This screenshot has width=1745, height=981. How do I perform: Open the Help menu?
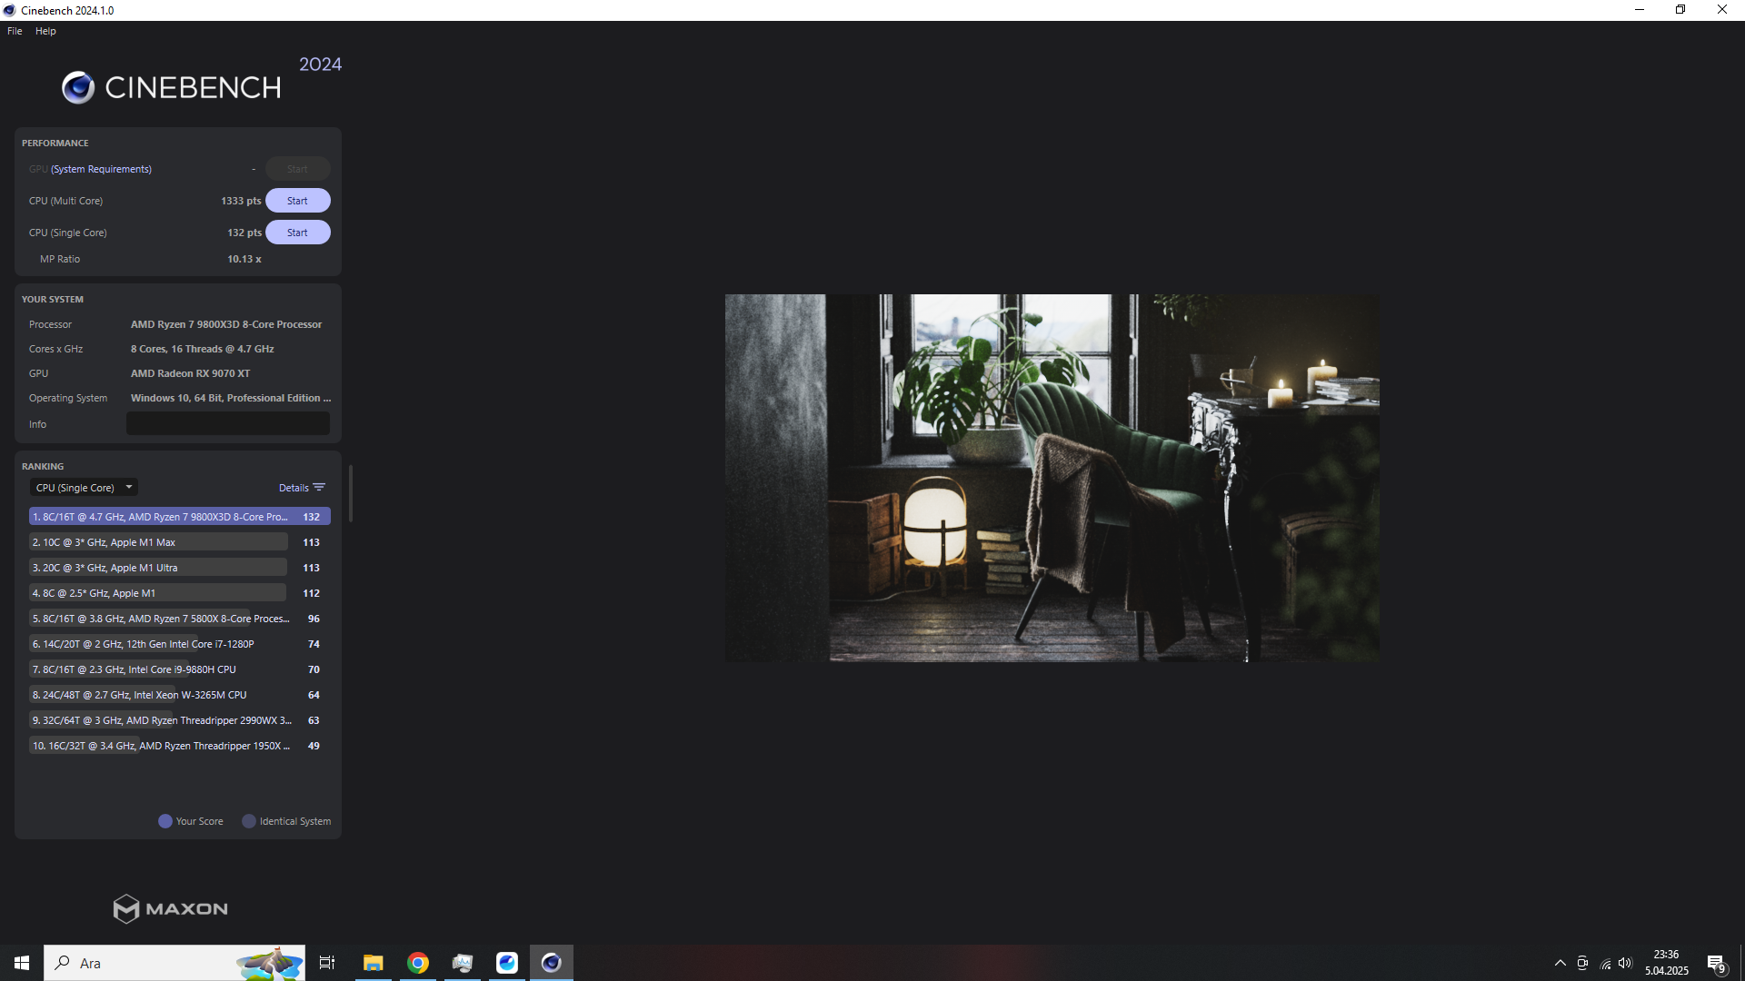tap(45, 31)
